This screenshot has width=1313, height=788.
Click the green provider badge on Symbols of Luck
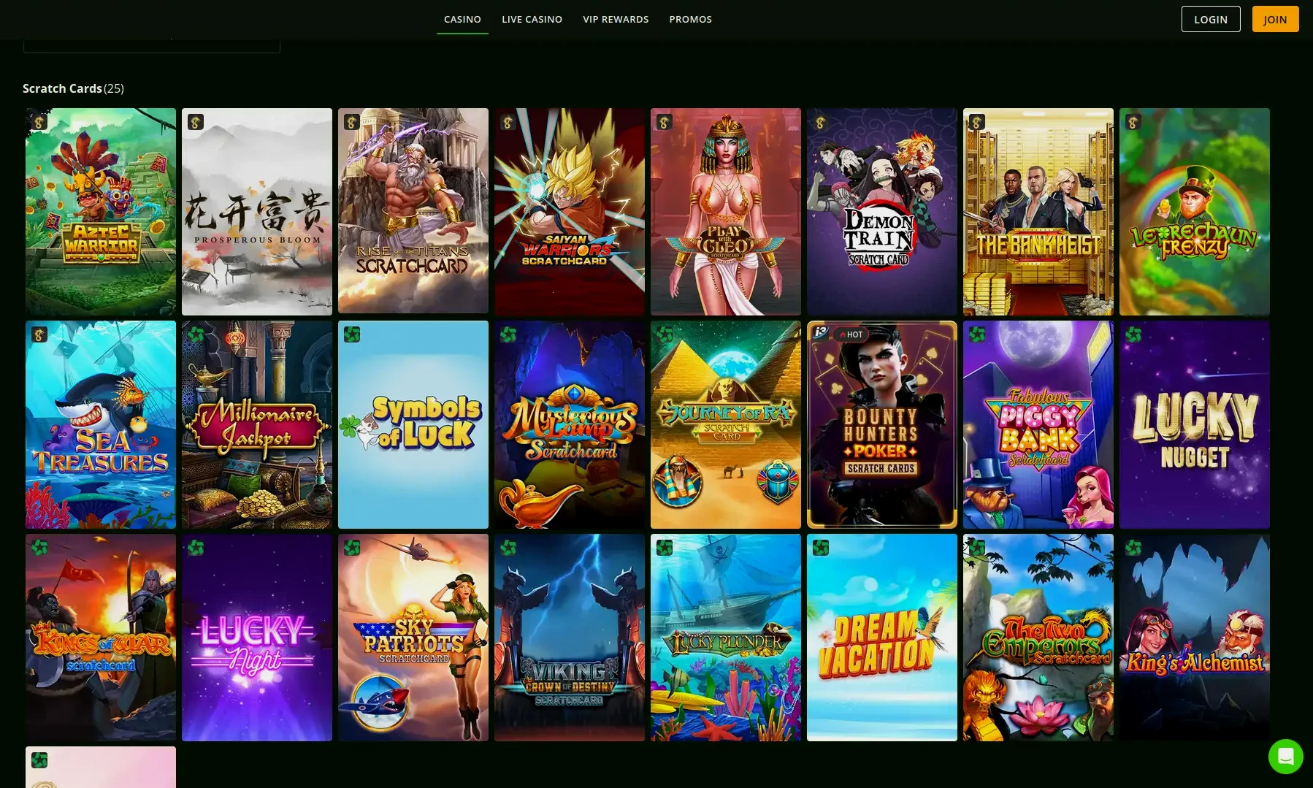353,334
